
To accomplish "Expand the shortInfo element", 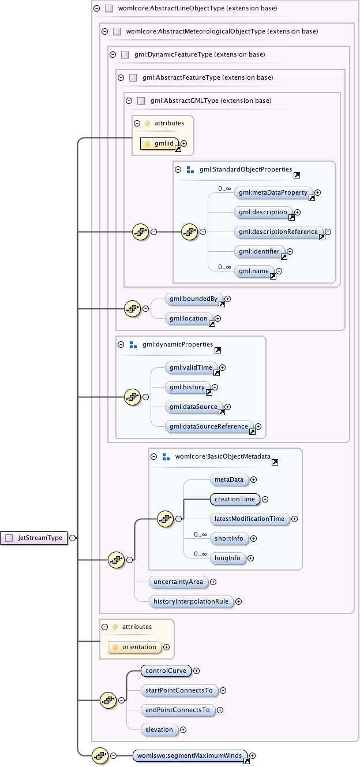I will (253, 538).
